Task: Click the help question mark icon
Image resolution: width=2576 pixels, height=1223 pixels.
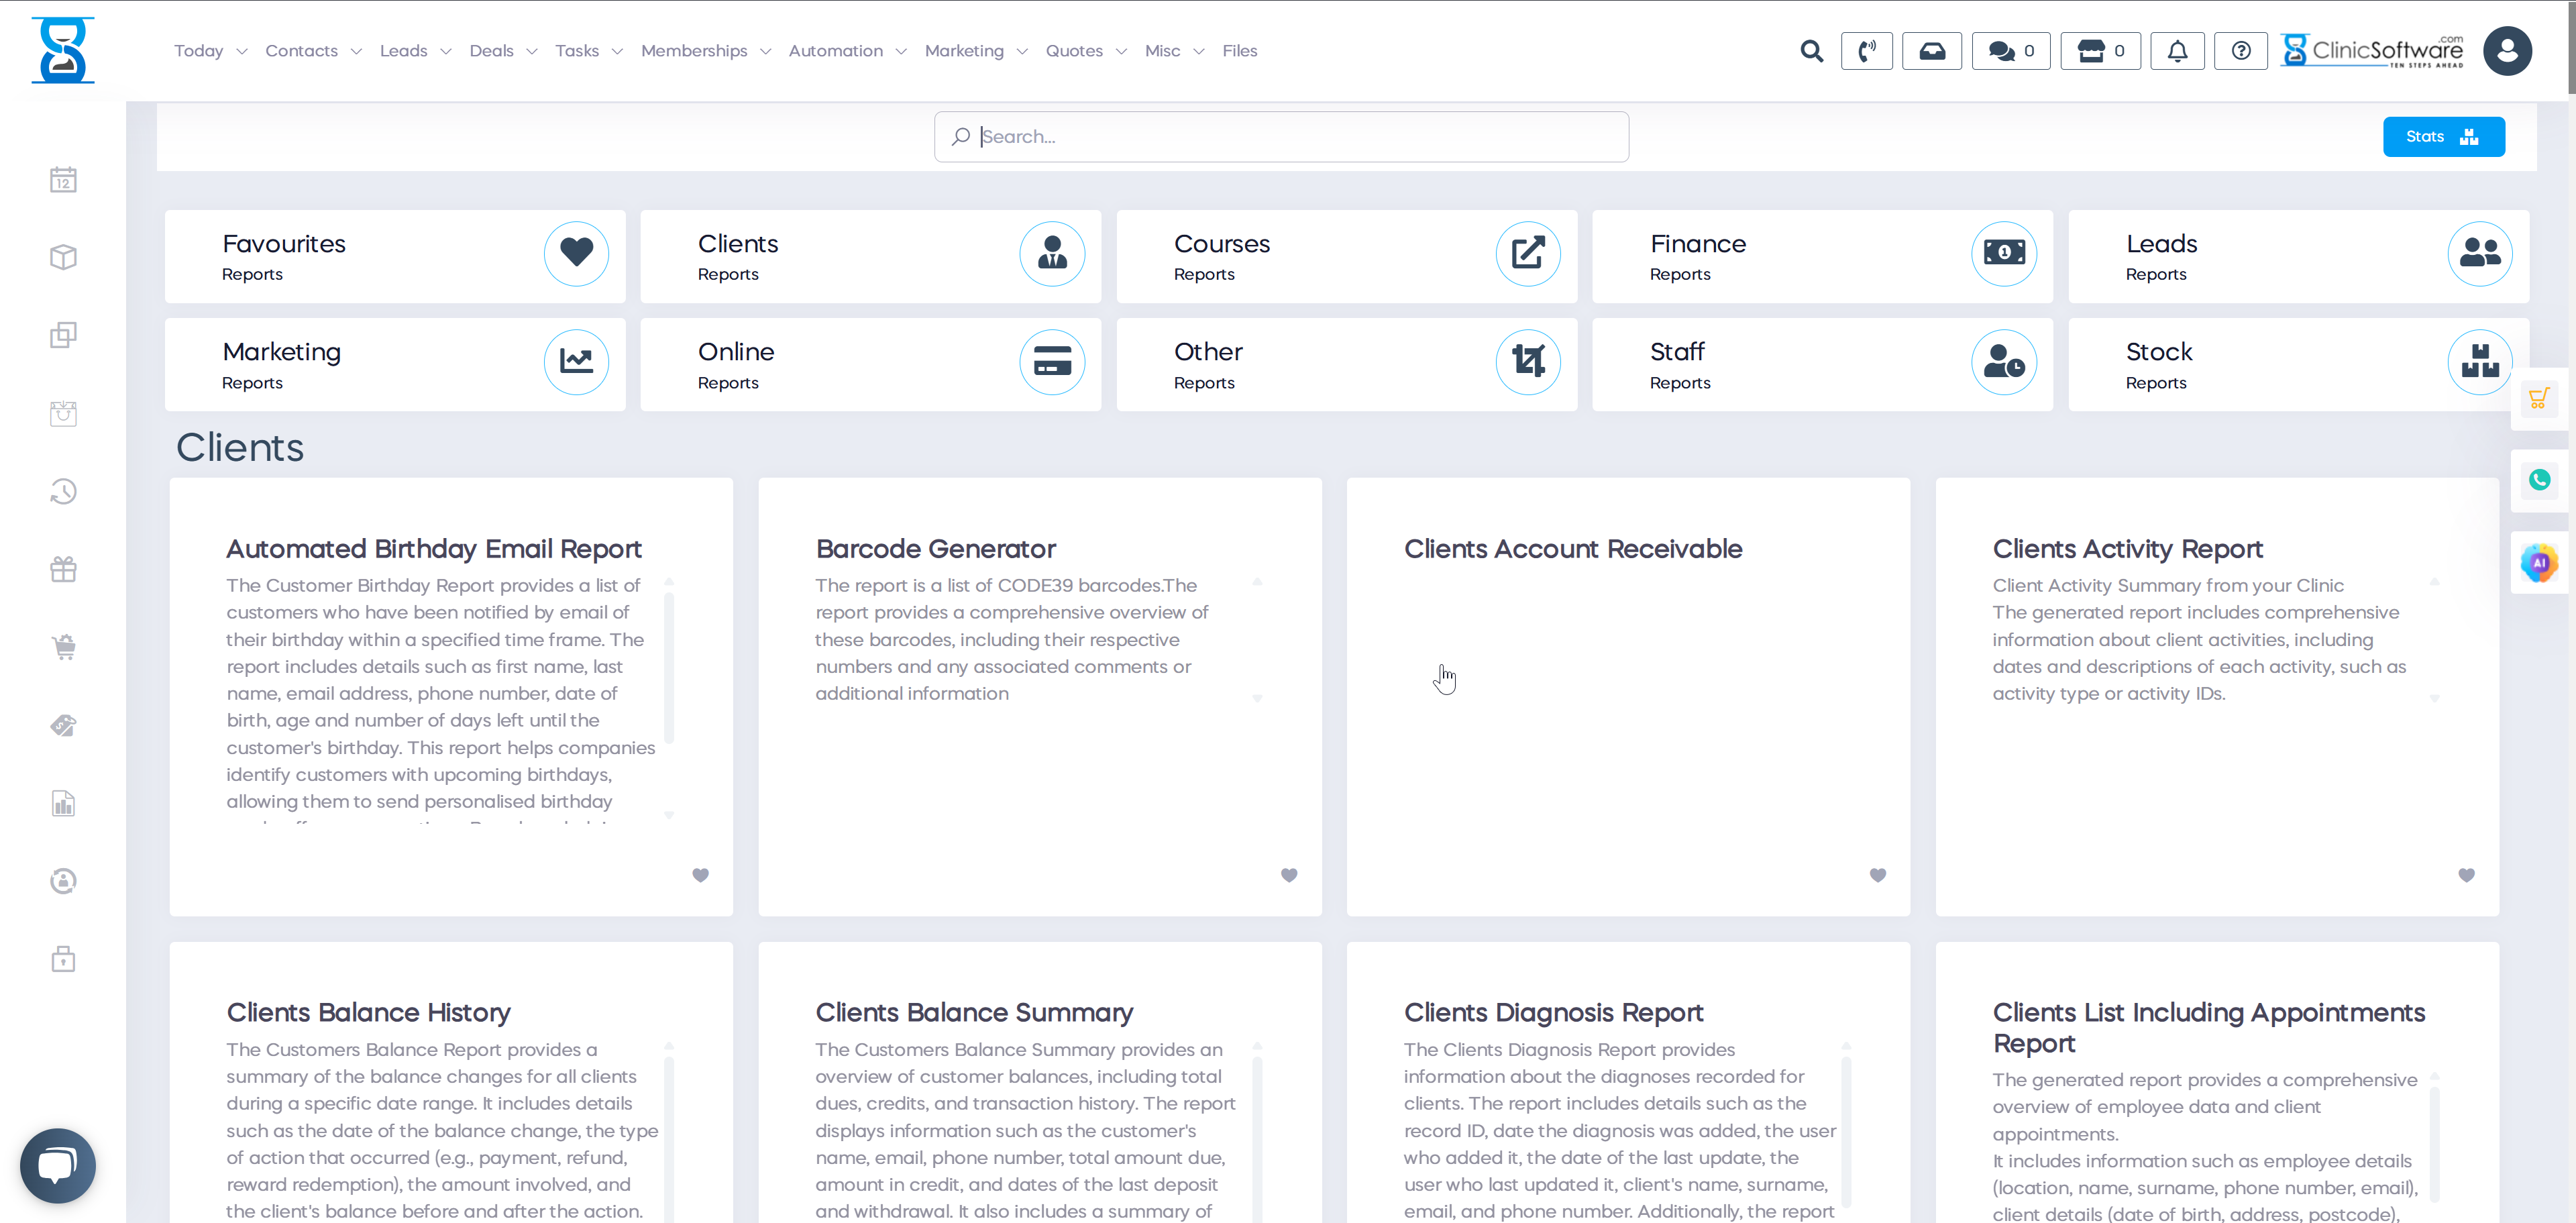Action: 2241,51
